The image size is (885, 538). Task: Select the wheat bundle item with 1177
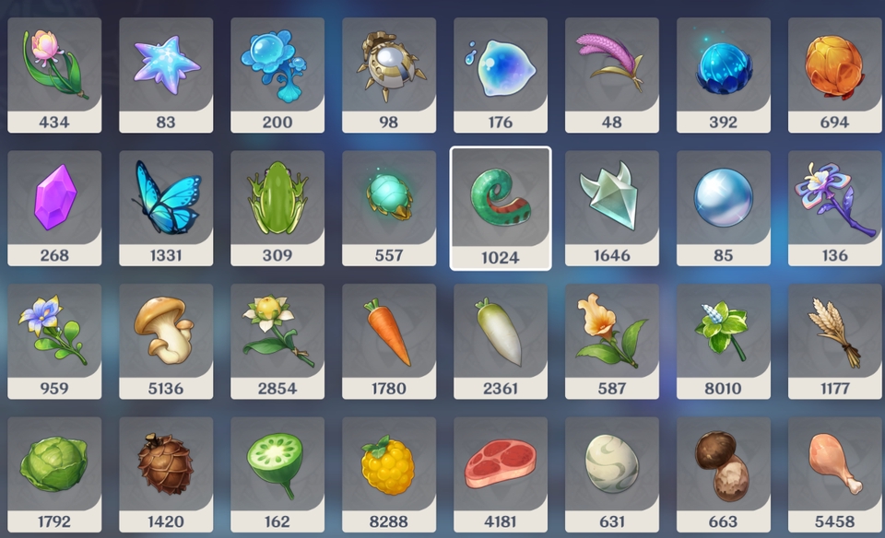835,341
